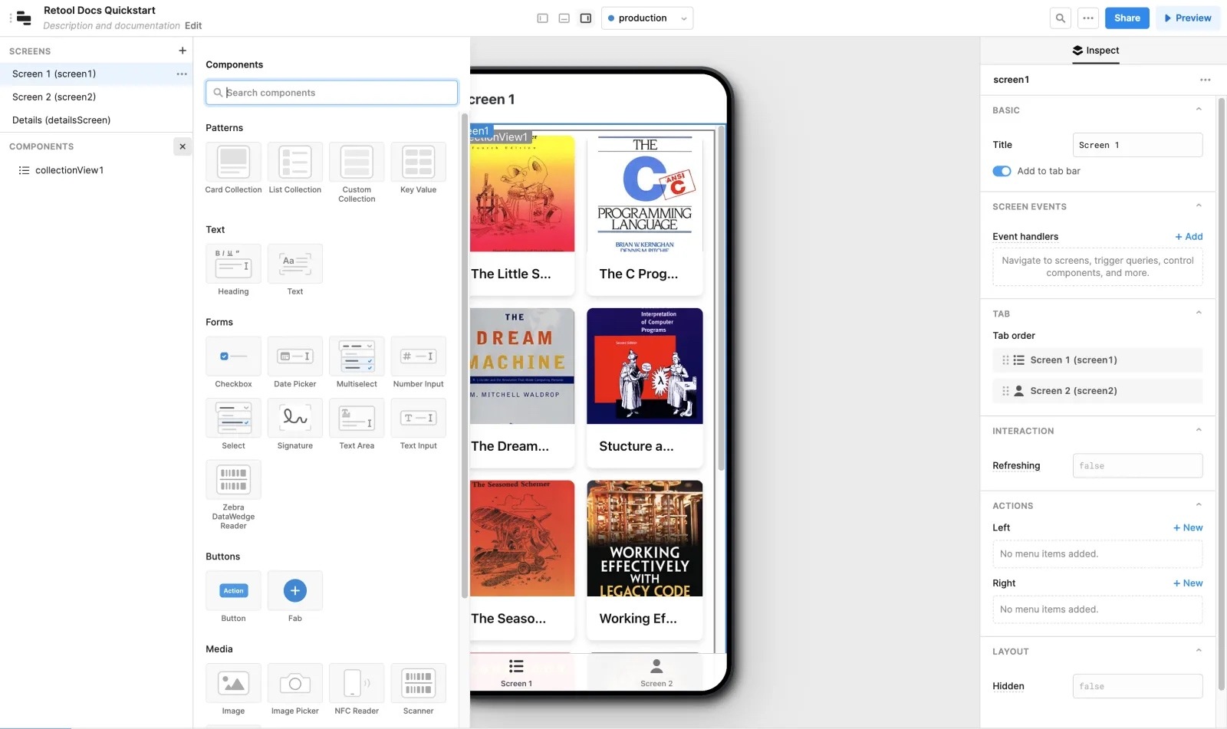Open search with the magnifier icon

coord(1060,18)
